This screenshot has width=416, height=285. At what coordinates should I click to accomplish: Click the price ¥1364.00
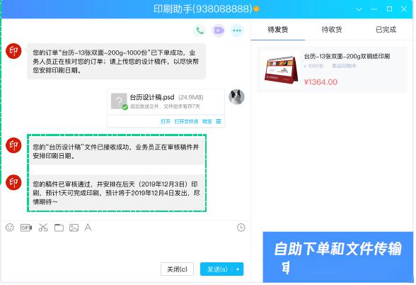coord(320,82)
